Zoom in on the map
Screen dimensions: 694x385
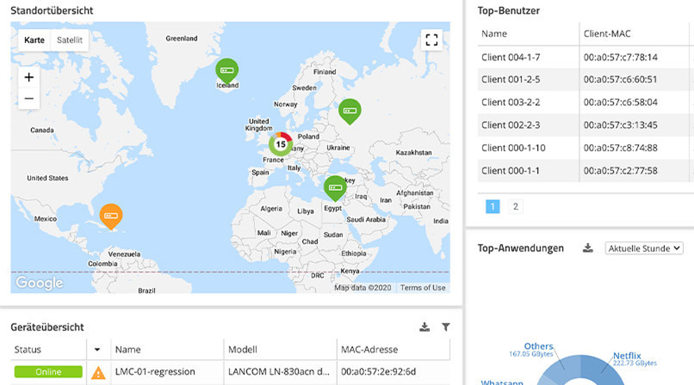29,77
